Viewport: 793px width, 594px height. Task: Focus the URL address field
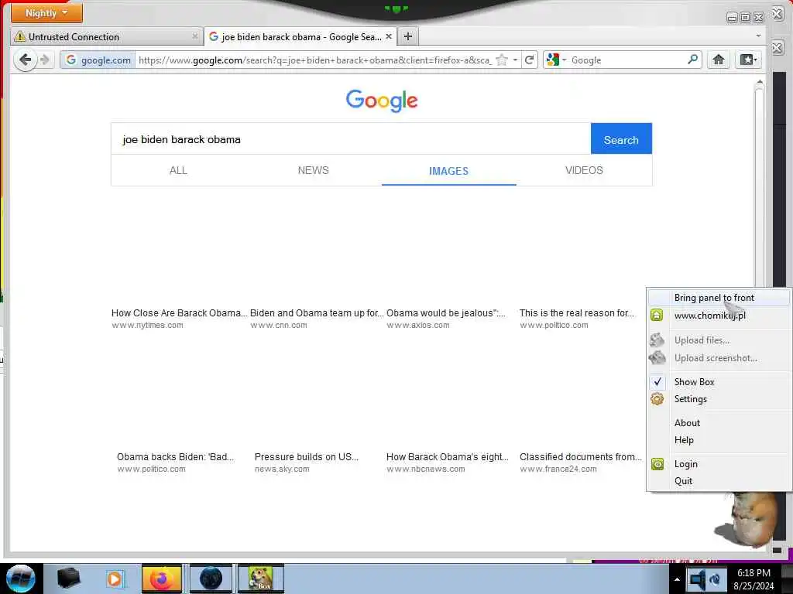tap(314, 60)
